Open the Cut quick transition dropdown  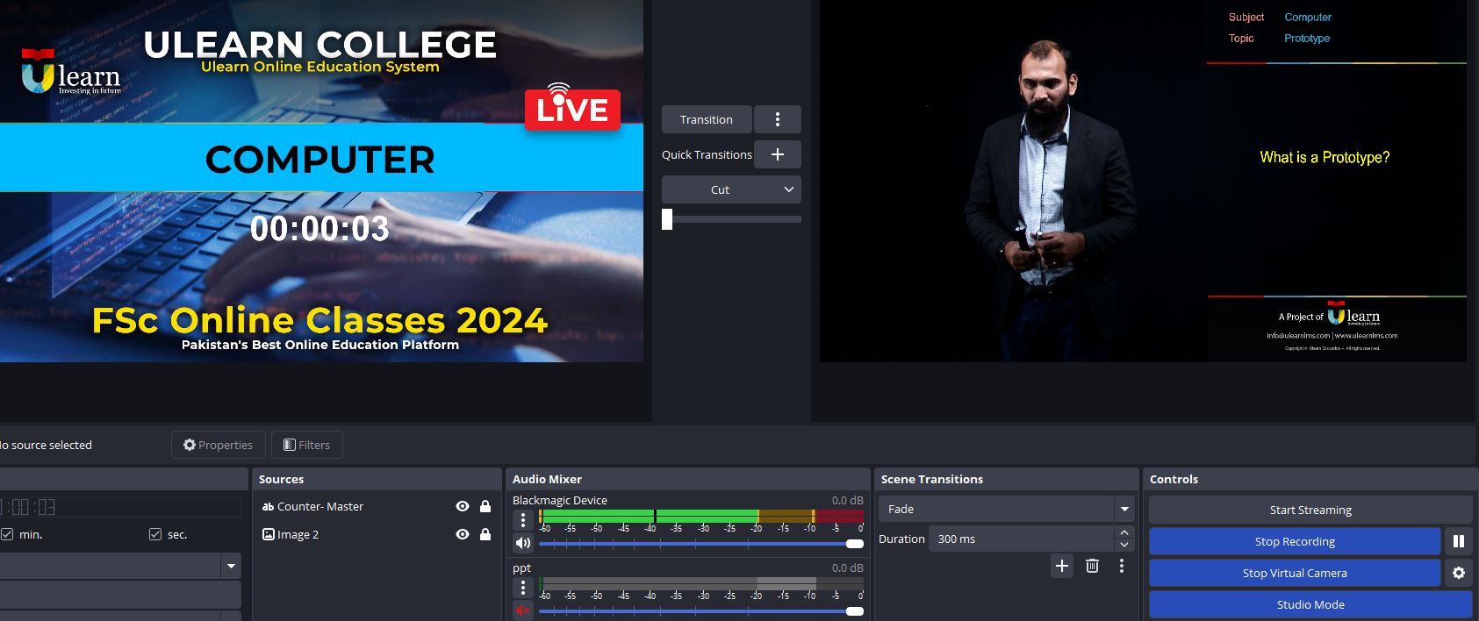pyautogui.click(x=731, y=189)
